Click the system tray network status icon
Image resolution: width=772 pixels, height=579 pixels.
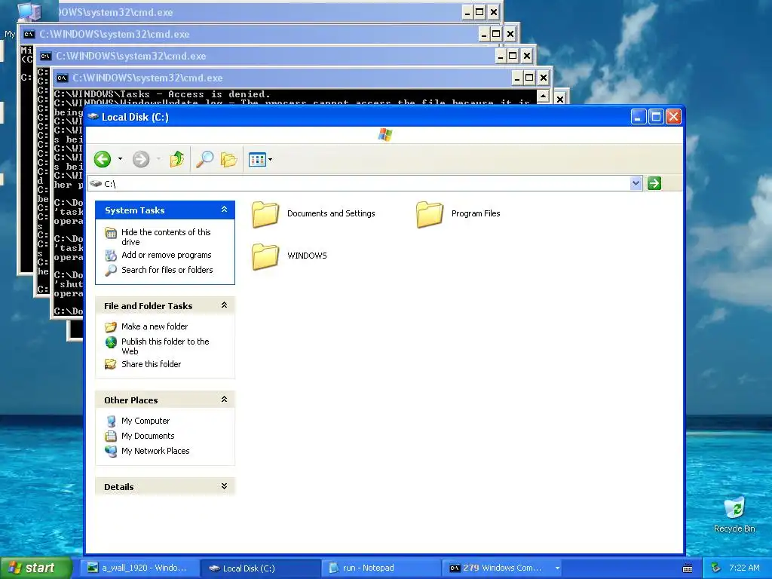point(716,568)
